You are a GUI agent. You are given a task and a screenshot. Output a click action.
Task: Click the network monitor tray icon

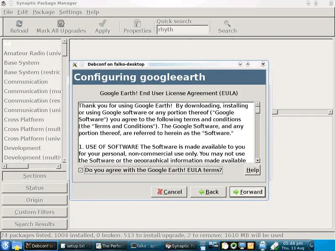pyautogui.click(x=263, y=246)
